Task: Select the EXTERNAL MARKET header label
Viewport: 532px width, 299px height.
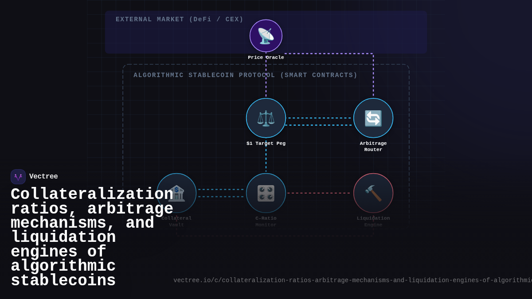Action: [179, 19]
